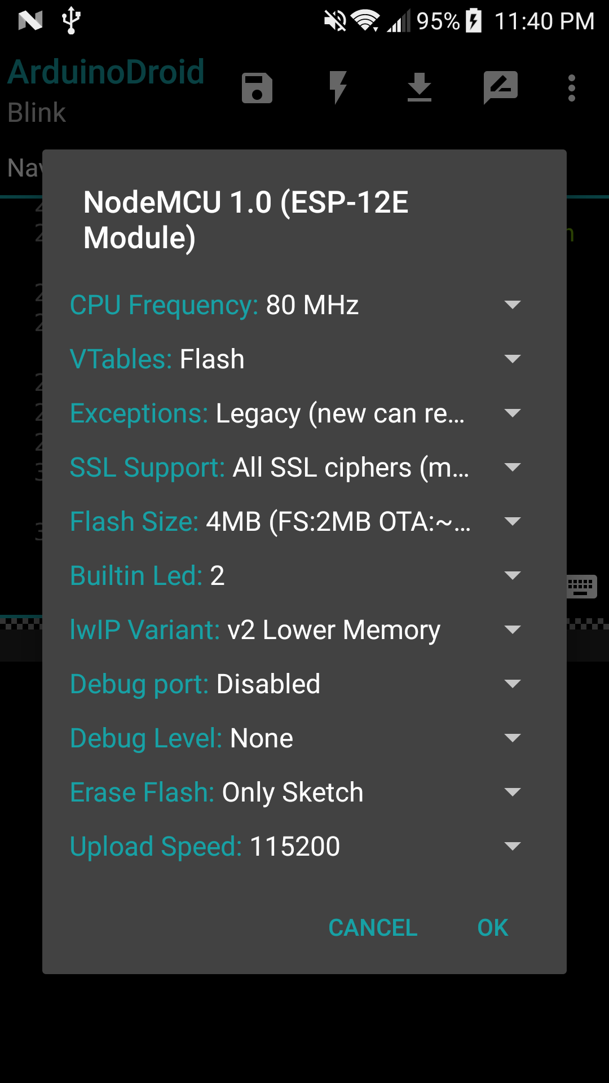Viewport: 609px width, 1083px height.
Task: Compile the sketch with the lightning icon
Action: click(338, 87)
